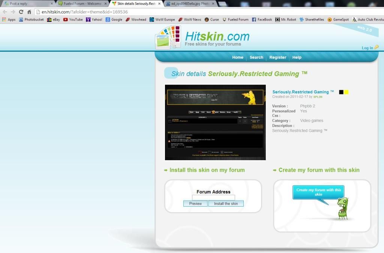384x253 pixels.
Task: Open the GameSpot bookmark
Action: (x=338, y=19)
